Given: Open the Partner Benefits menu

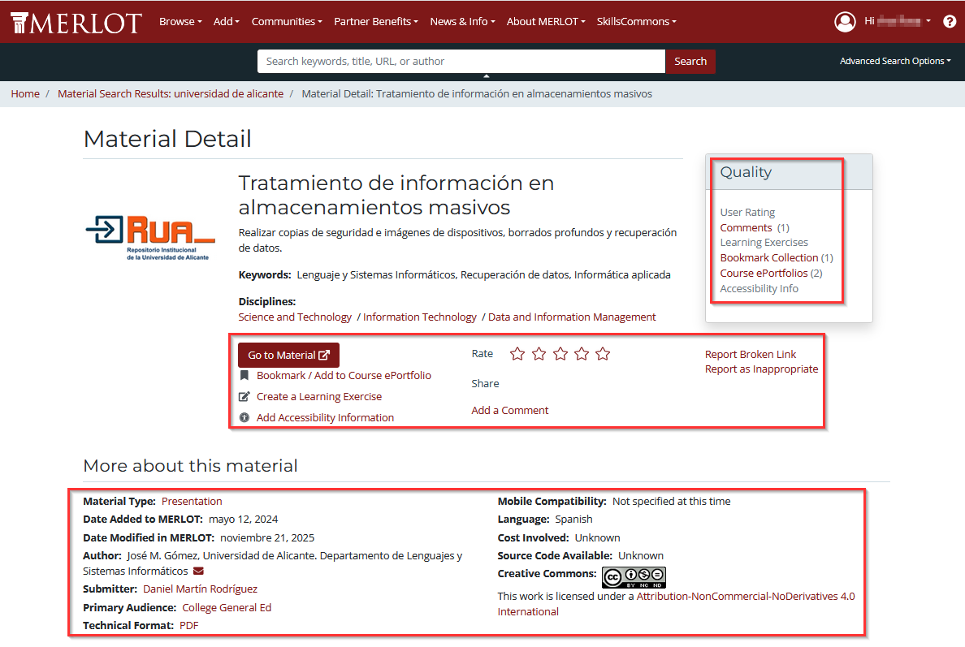Looking at the screenshot, I should pyautogui.click(x=375, y=22).
